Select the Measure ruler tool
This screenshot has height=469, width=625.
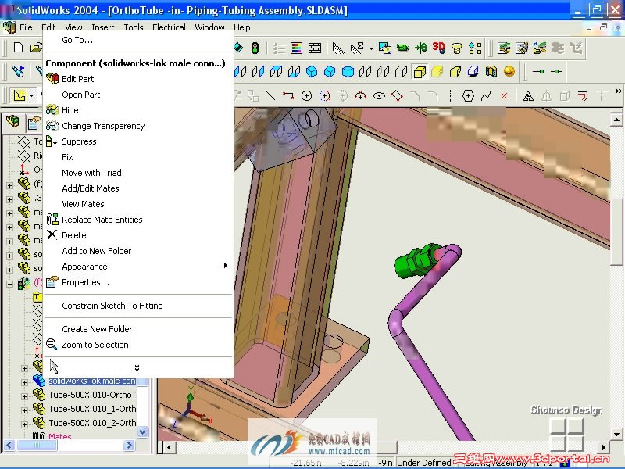[x=338, y=48]
